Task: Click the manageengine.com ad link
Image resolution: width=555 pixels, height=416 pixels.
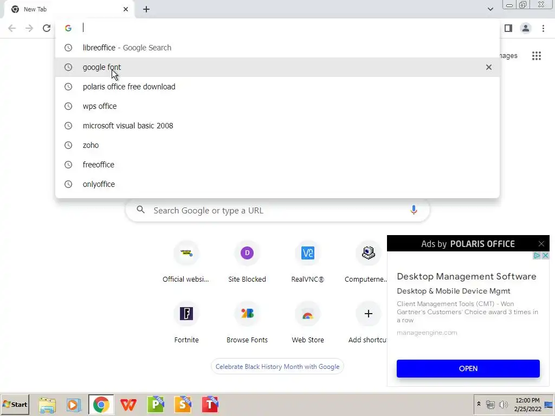Action: tap(427, 333)
